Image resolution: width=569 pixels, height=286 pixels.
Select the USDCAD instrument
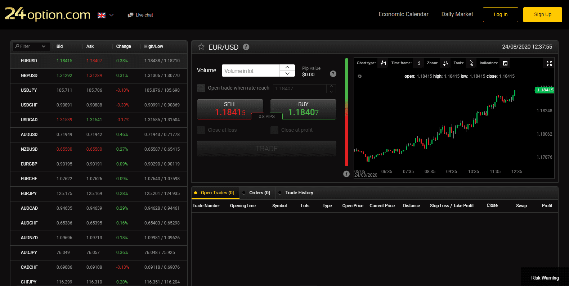[99, 120]
